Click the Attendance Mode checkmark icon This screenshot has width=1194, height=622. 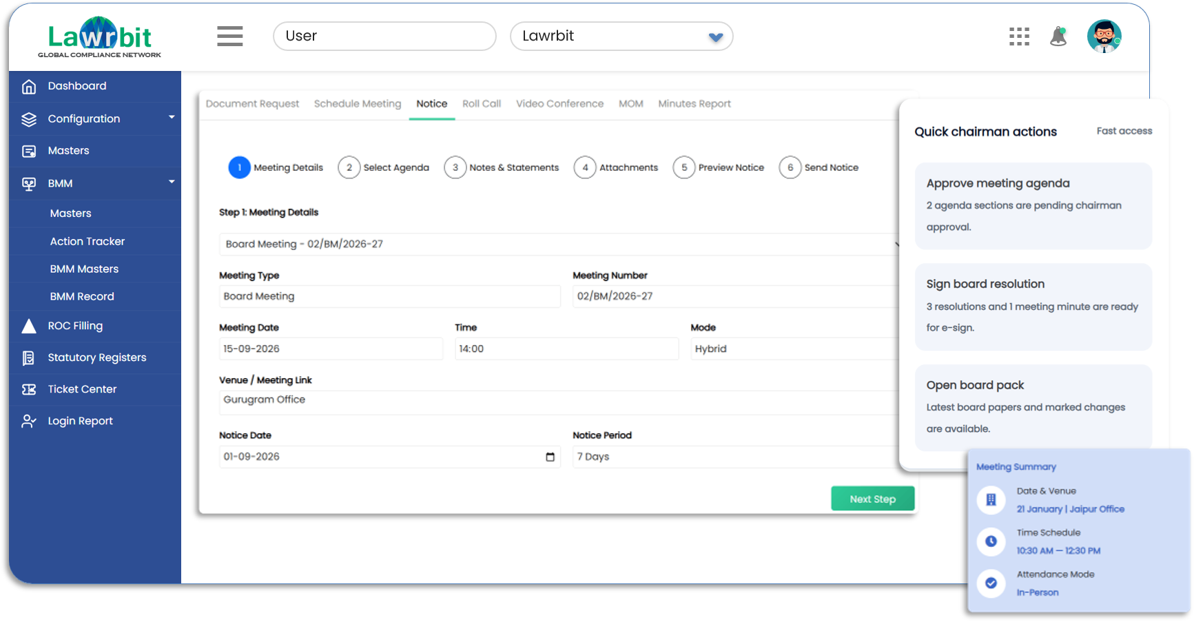click(991, 583)
